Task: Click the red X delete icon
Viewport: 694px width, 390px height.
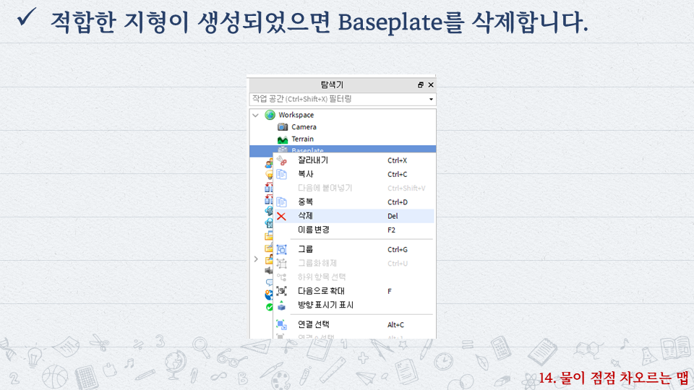Action: pos(281,216)
